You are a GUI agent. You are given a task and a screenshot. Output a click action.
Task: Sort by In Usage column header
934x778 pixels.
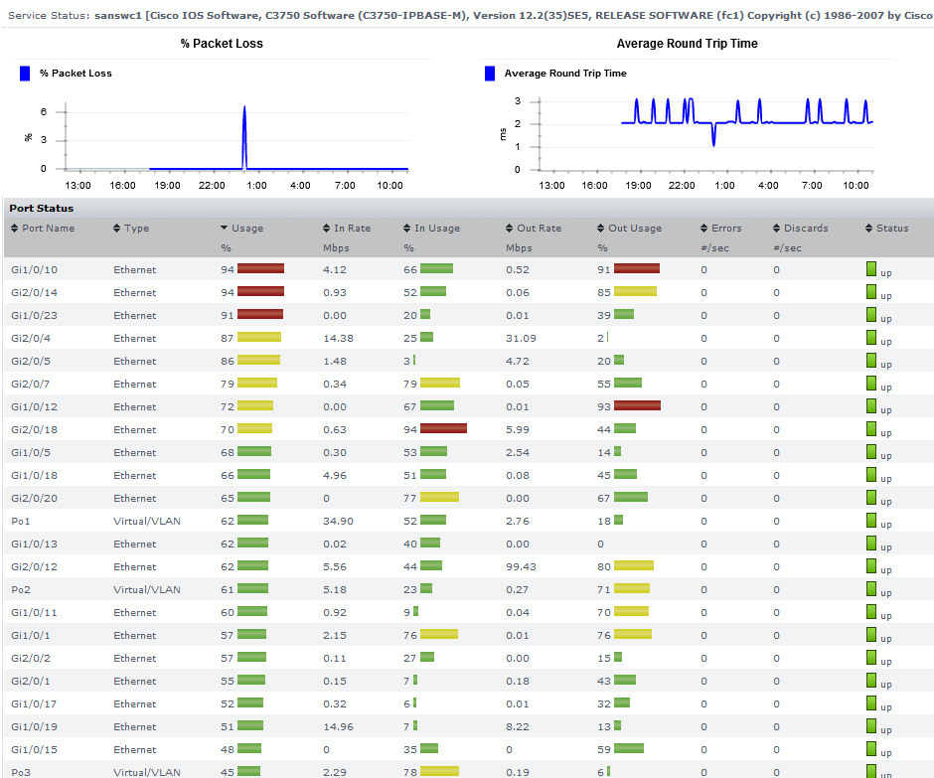click(x=432, y=229)
